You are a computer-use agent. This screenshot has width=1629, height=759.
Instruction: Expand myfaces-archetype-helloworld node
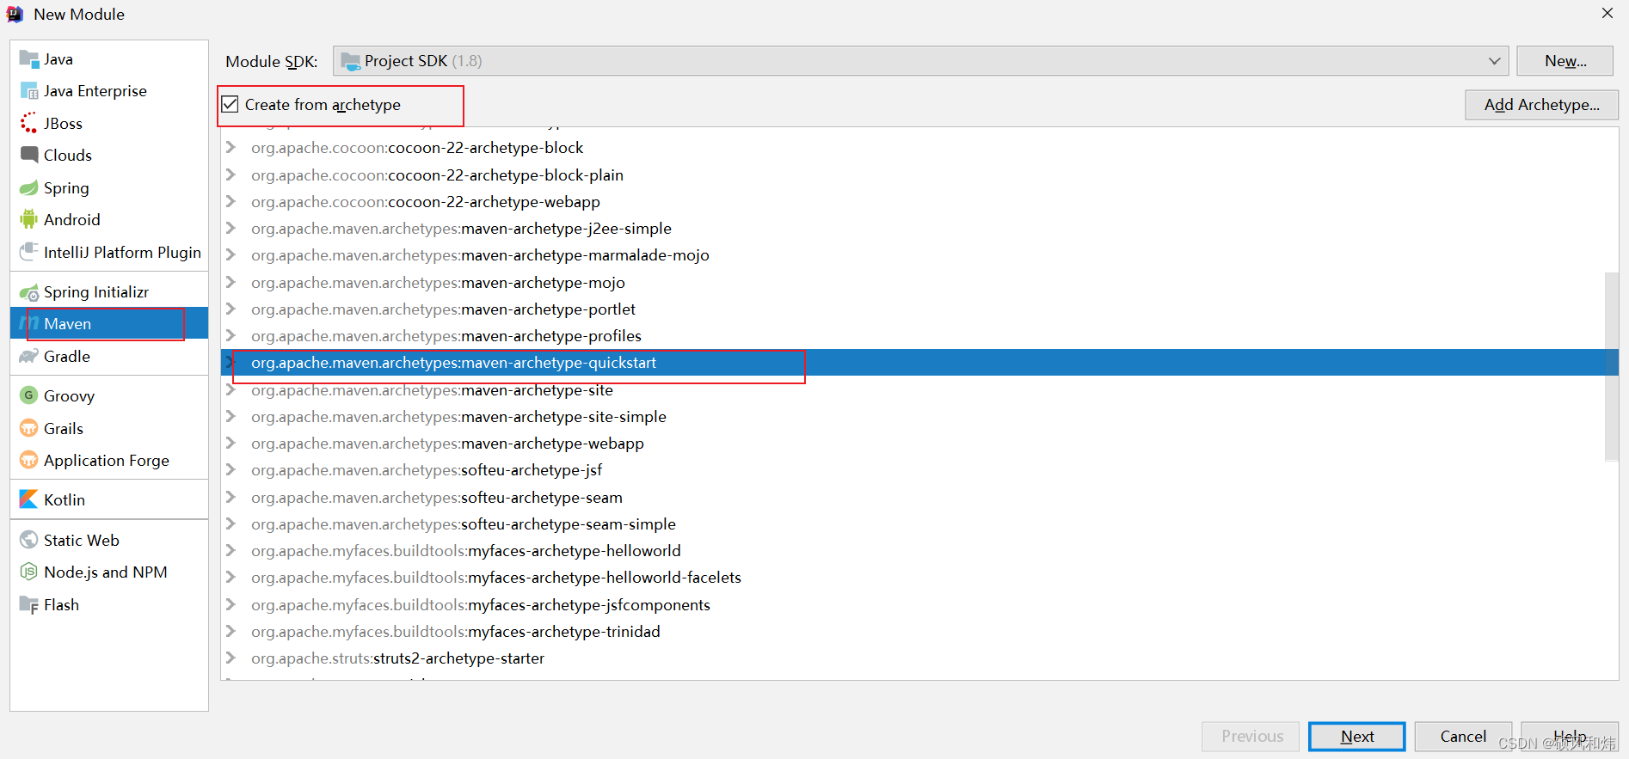point(231,550)
